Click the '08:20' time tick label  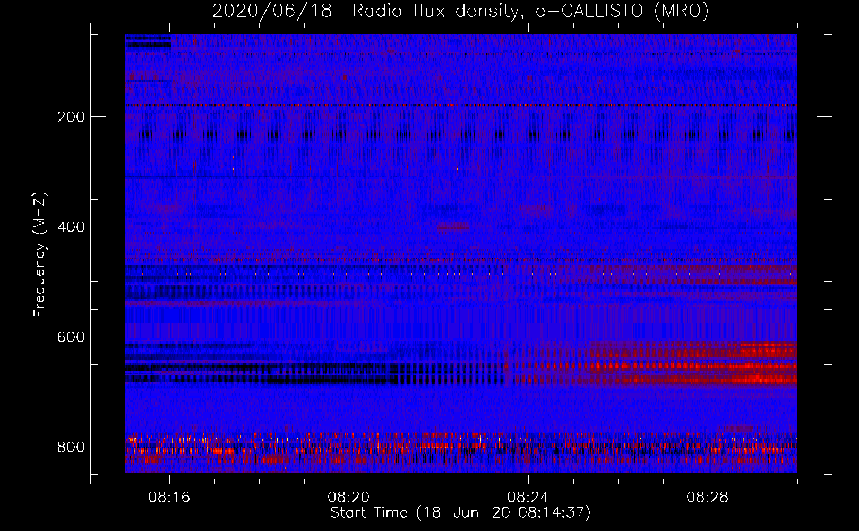point(349,498)
